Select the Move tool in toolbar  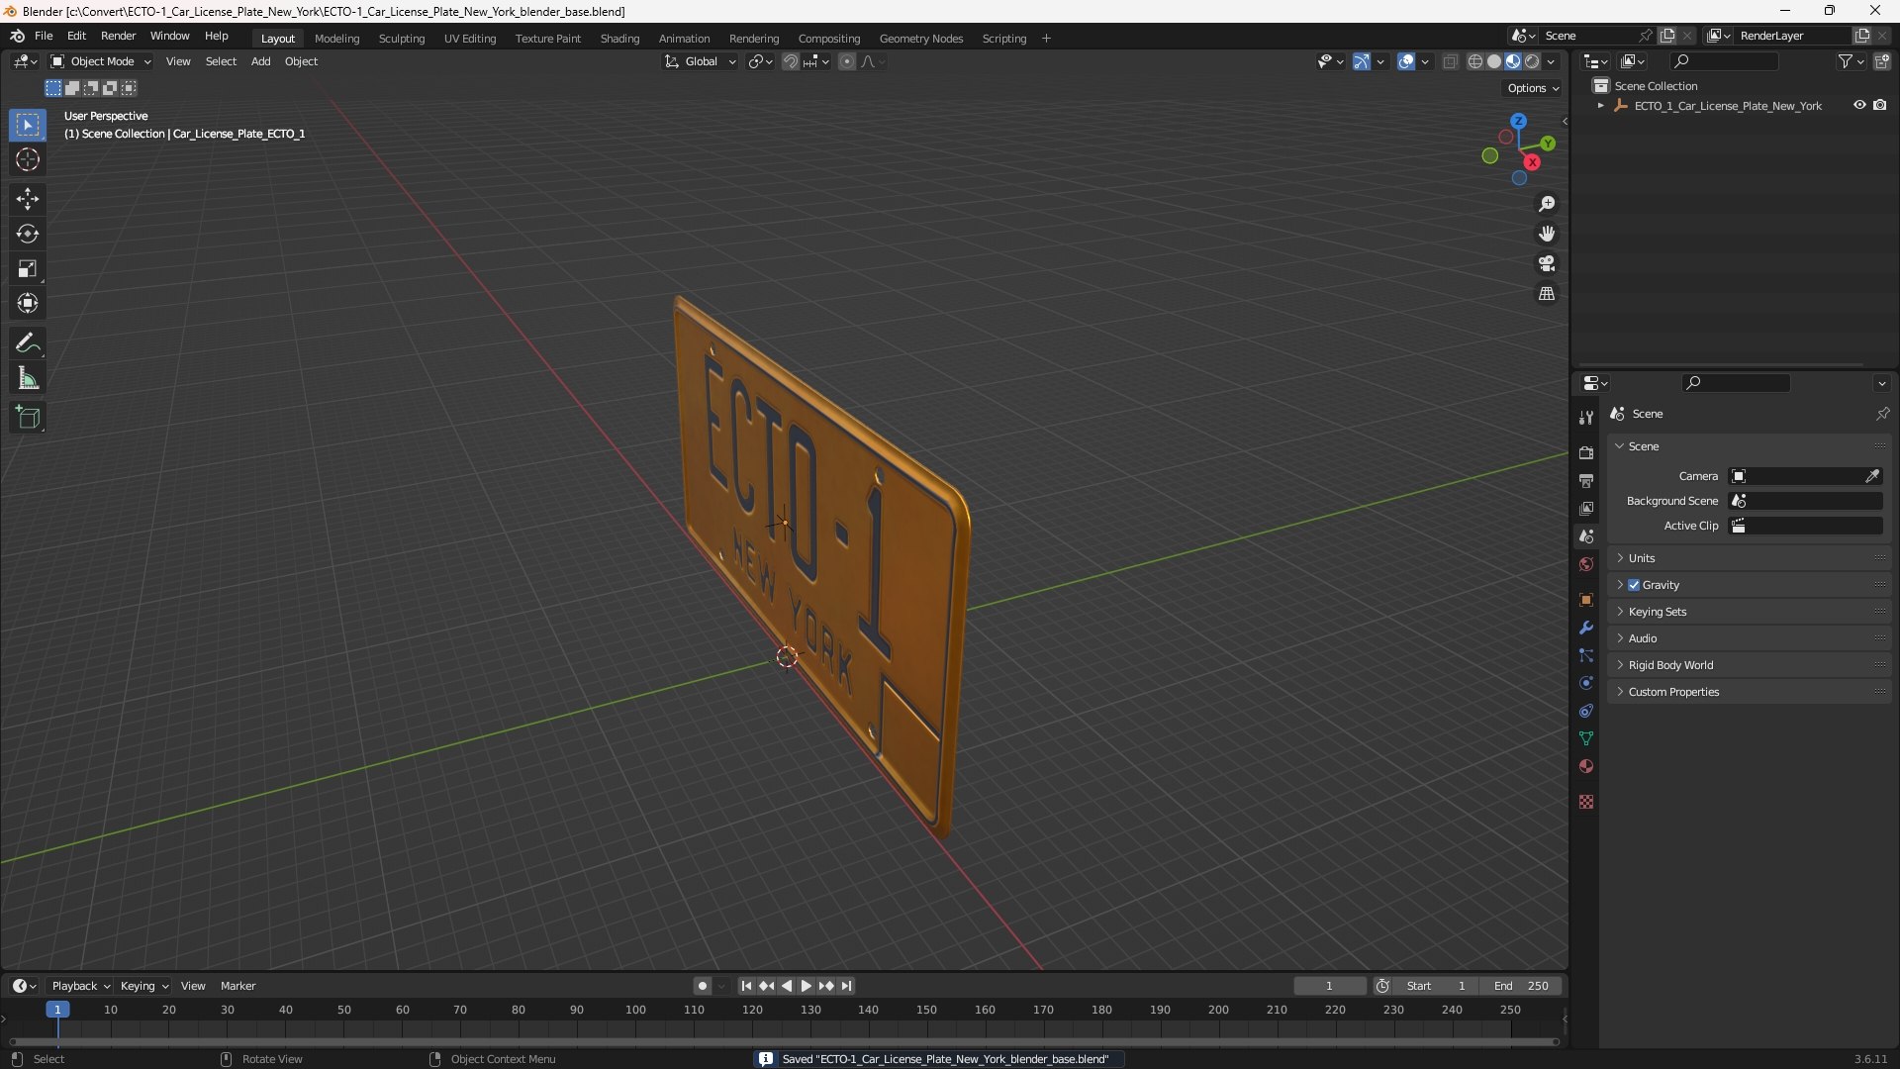(x=28, y=199)
